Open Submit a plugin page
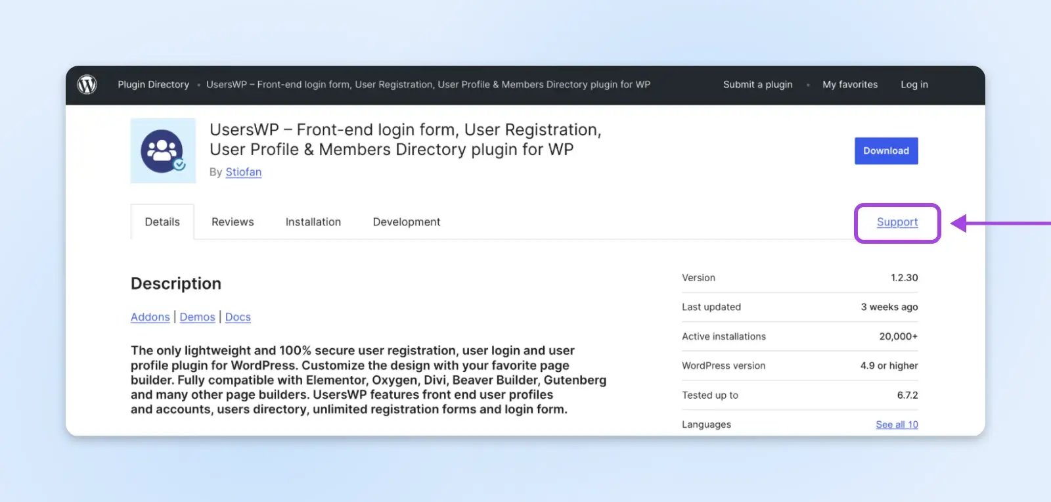Viewport: 1051px width, 502px height. pos(757,85)
